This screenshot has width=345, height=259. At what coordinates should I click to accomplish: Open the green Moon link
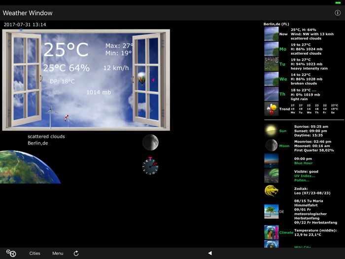tap(284, 146)
